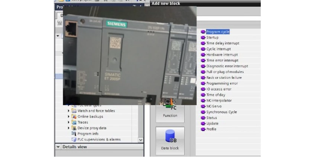The width and height of the screenshot is (315, 157).
Task: Select the Time of day block icon
Action: click(203, 95)
